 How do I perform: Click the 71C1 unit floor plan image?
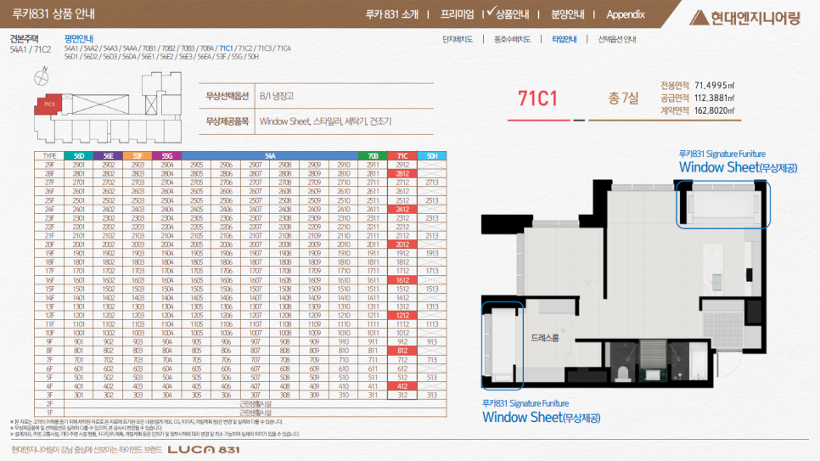(x=626, y=284)
